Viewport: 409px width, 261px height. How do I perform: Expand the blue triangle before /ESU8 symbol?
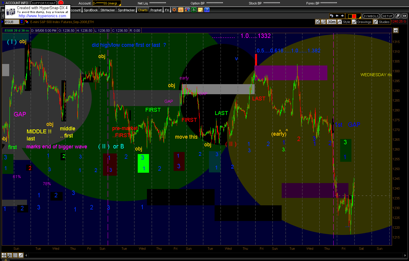click(x=2, y=22)
